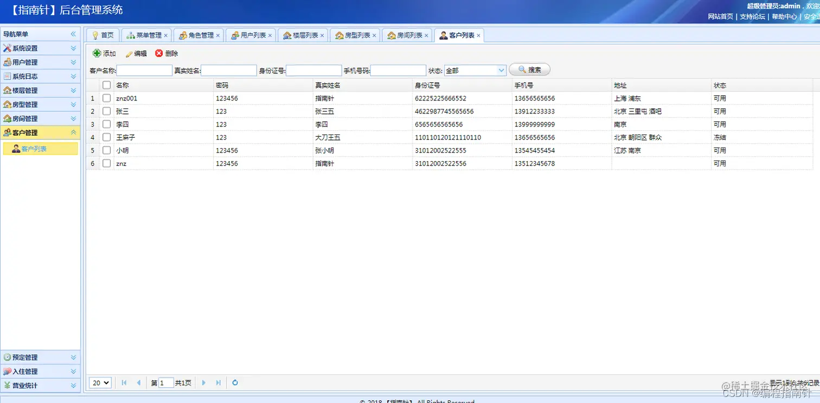Image resolution: width=820 pixels, height=403 pixels.
Task: Open the 状态 status dropdown (全部)
Action: [501, 71]
